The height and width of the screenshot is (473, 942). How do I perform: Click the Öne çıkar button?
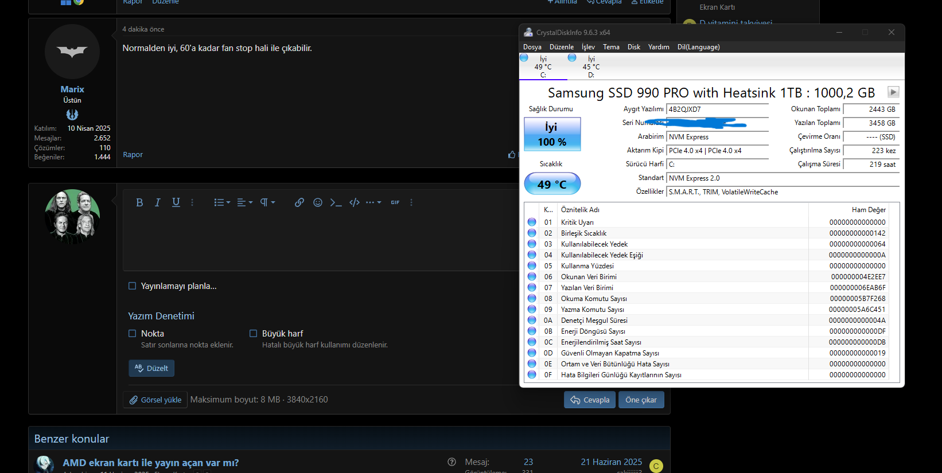coord(641,400)
